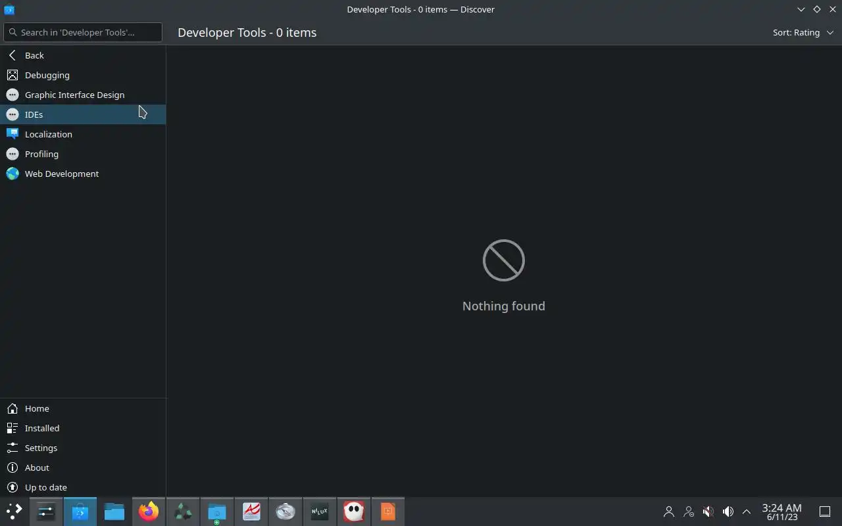Image resolution: width=842 pixels, height=526 pixels.
Task: Open the folder with plus taskbar icon
Action: click(x=217, y=512)
